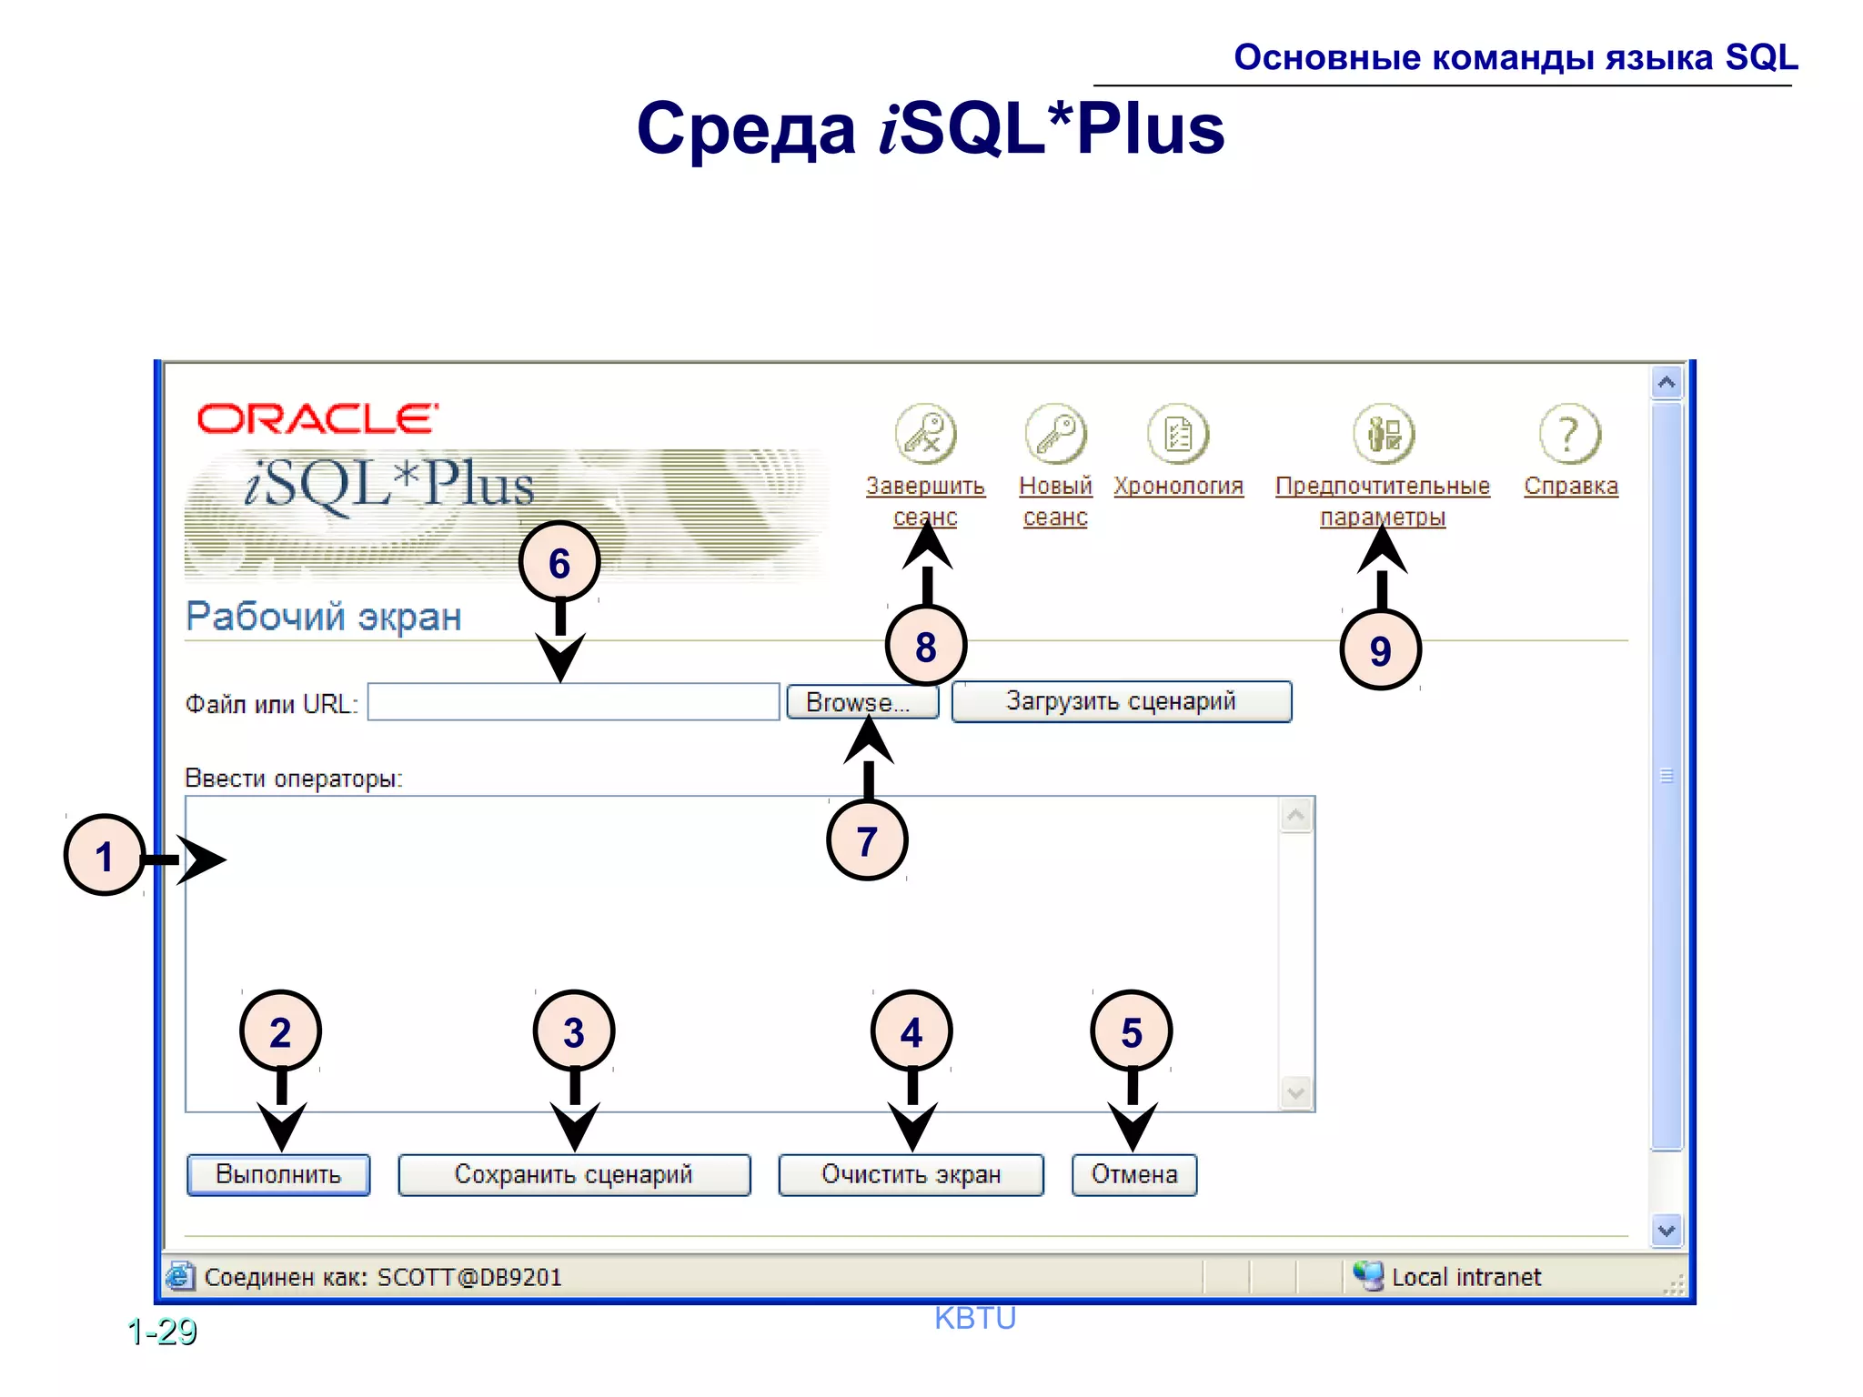The image size is (1863, 1397).
Task: Click the browser window scroll down arrow
Action: [x=1667, y=1231]
